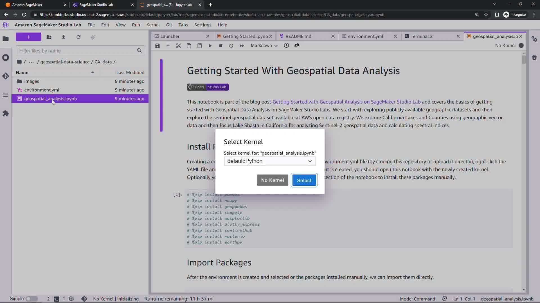
Task: Open the Kernel menu
Action: coord(153,25)
